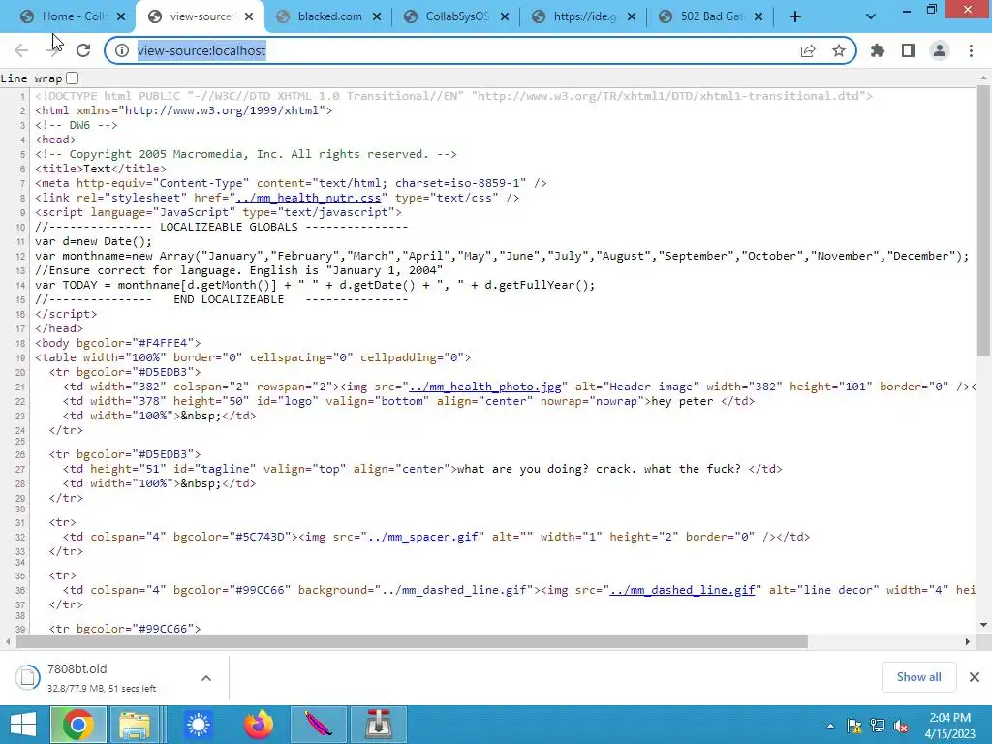992x744 pixels.
Task: Close the 502 Bad Gateway tab
Action: pyautogui.click(x=759, y=16)
